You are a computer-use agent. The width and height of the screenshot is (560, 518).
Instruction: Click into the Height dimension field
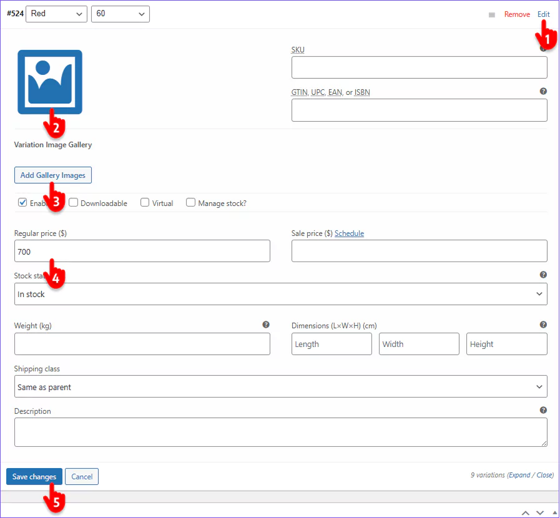click(506, 344)
